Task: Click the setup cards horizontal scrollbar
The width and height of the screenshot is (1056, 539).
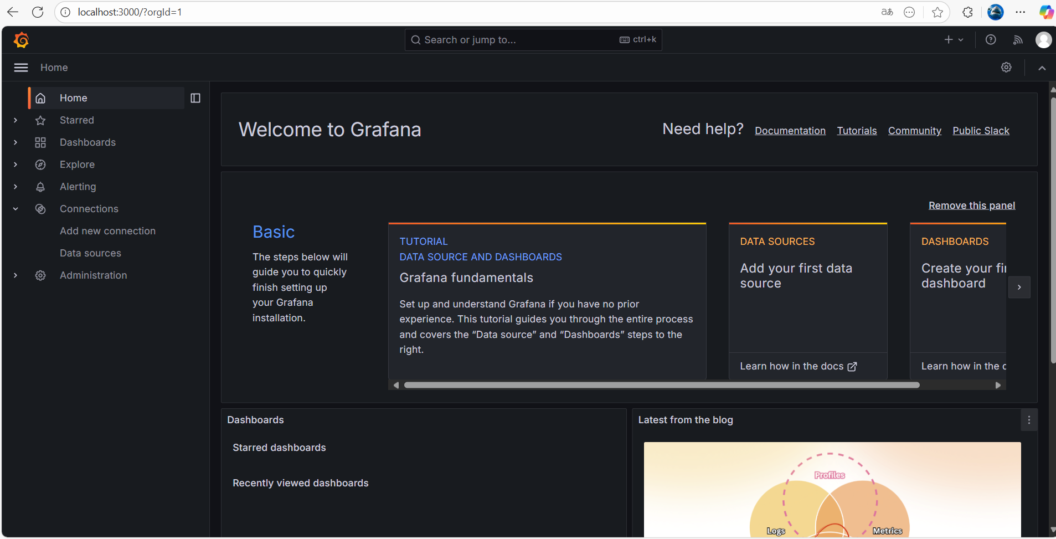Action: click(662, 385)
